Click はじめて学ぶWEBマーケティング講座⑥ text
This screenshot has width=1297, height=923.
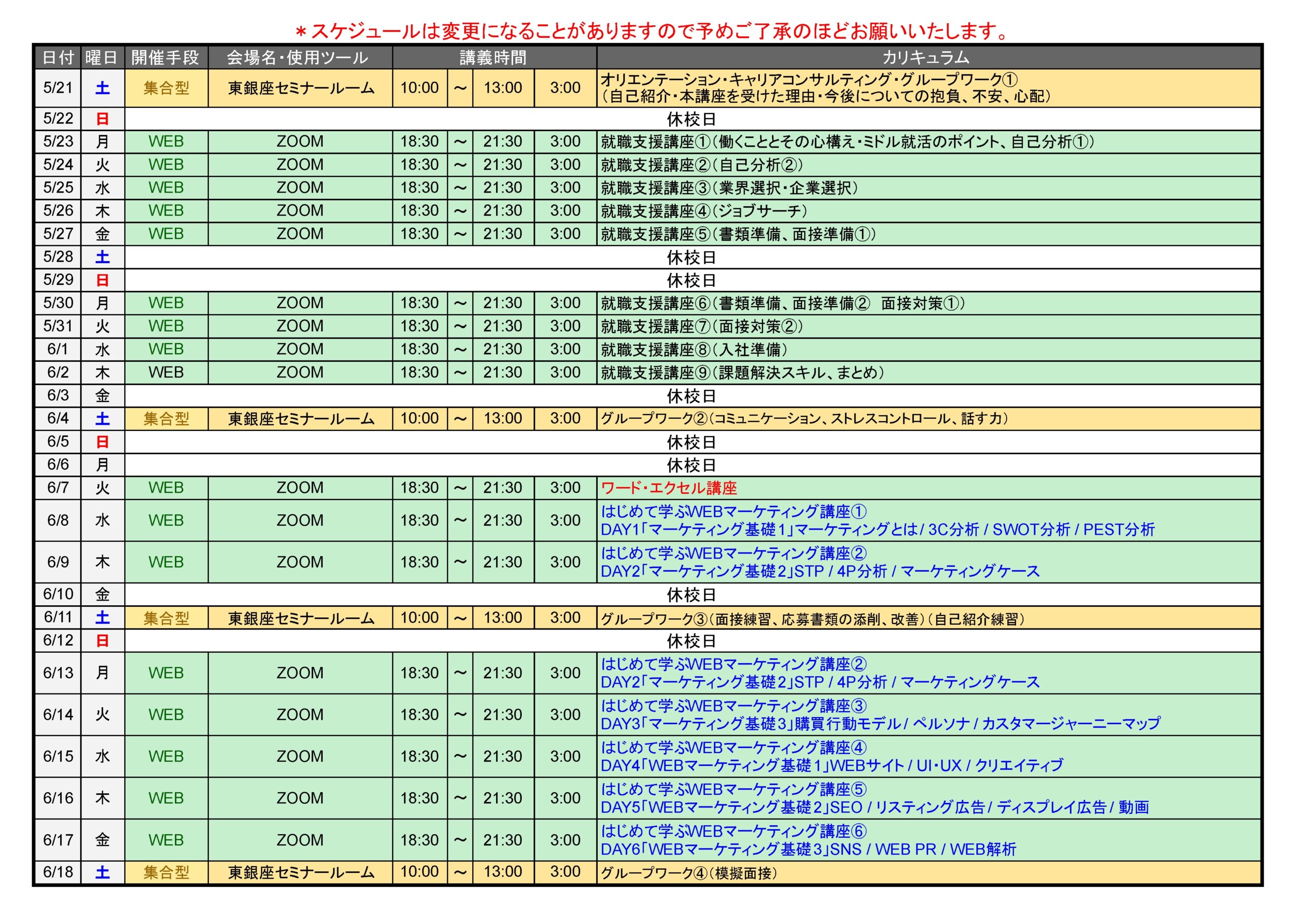click(734, 831)
